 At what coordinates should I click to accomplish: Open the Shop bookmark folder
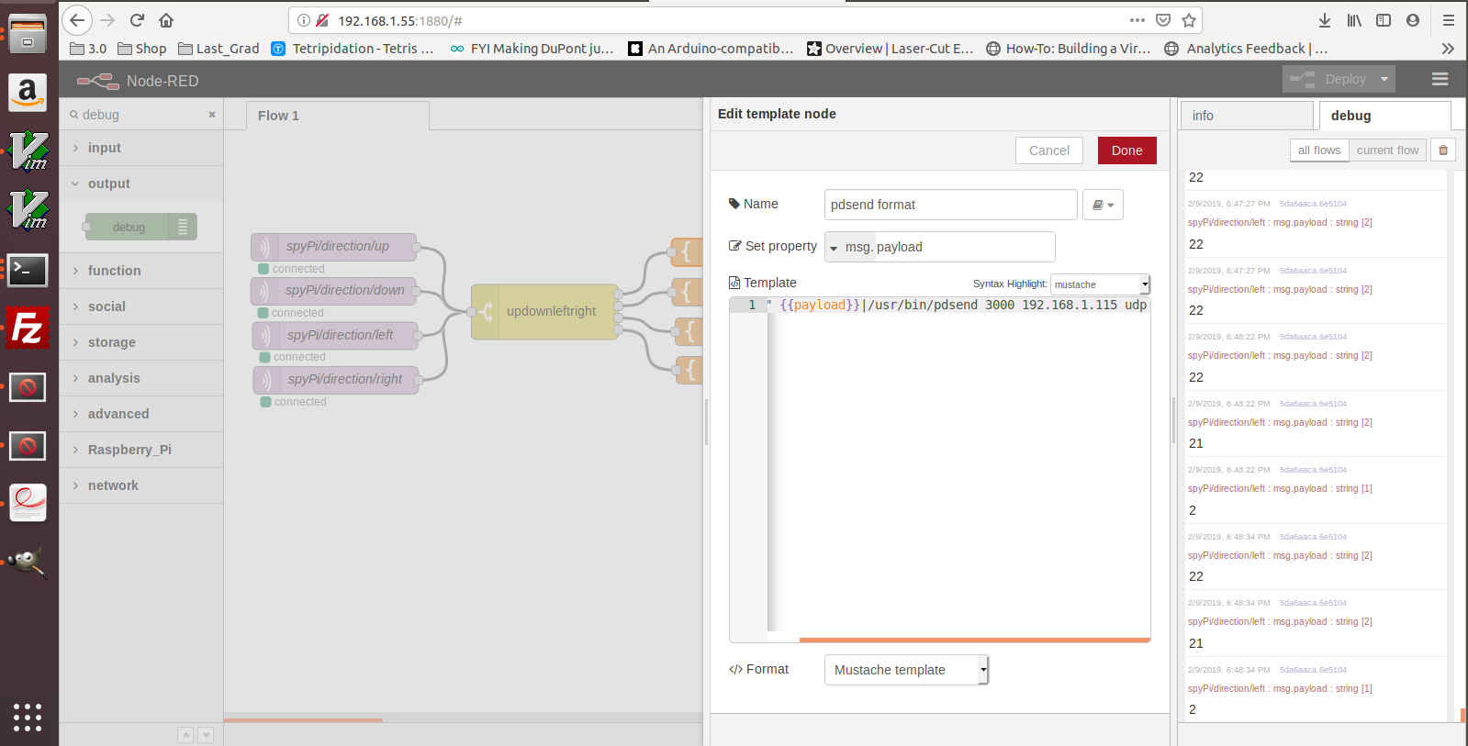point(142,49)
